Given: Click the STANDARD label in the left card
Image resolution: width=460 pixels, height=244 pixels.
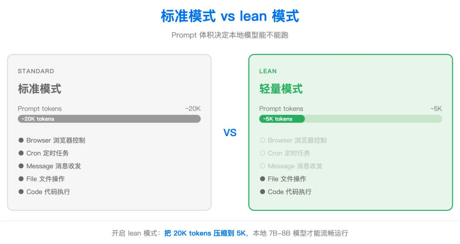Looking at the screenshot, I should click(36, 71).
